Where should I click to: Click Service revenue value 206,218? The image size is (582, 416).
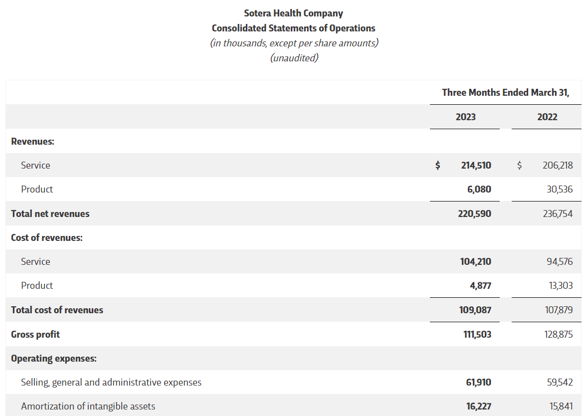558,165
